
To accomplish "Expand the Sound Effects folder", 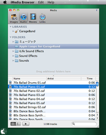I will 13,56.
